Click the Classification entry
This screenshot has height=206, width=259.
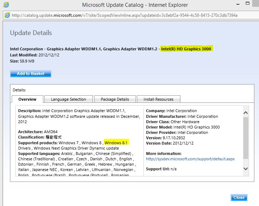[40, 137]
